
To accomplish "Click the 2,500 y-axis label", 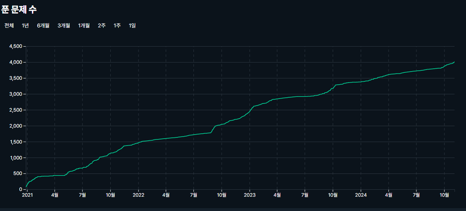I will (x=16, y=110).
